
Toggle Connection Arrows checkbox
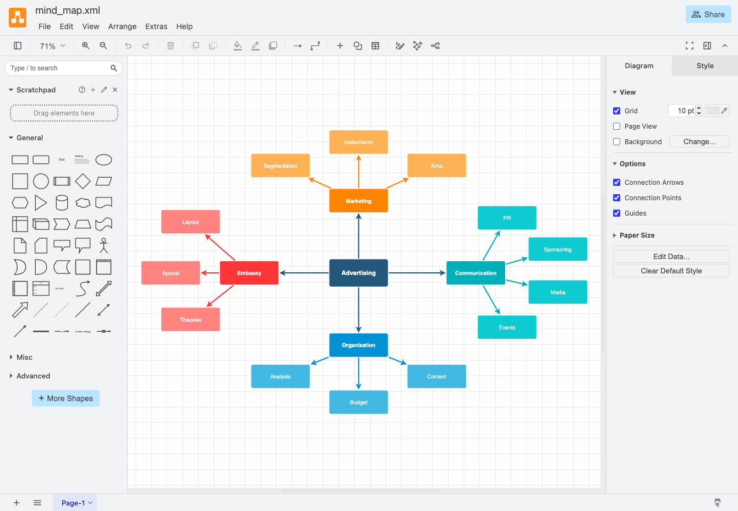[x=617, y=183]
